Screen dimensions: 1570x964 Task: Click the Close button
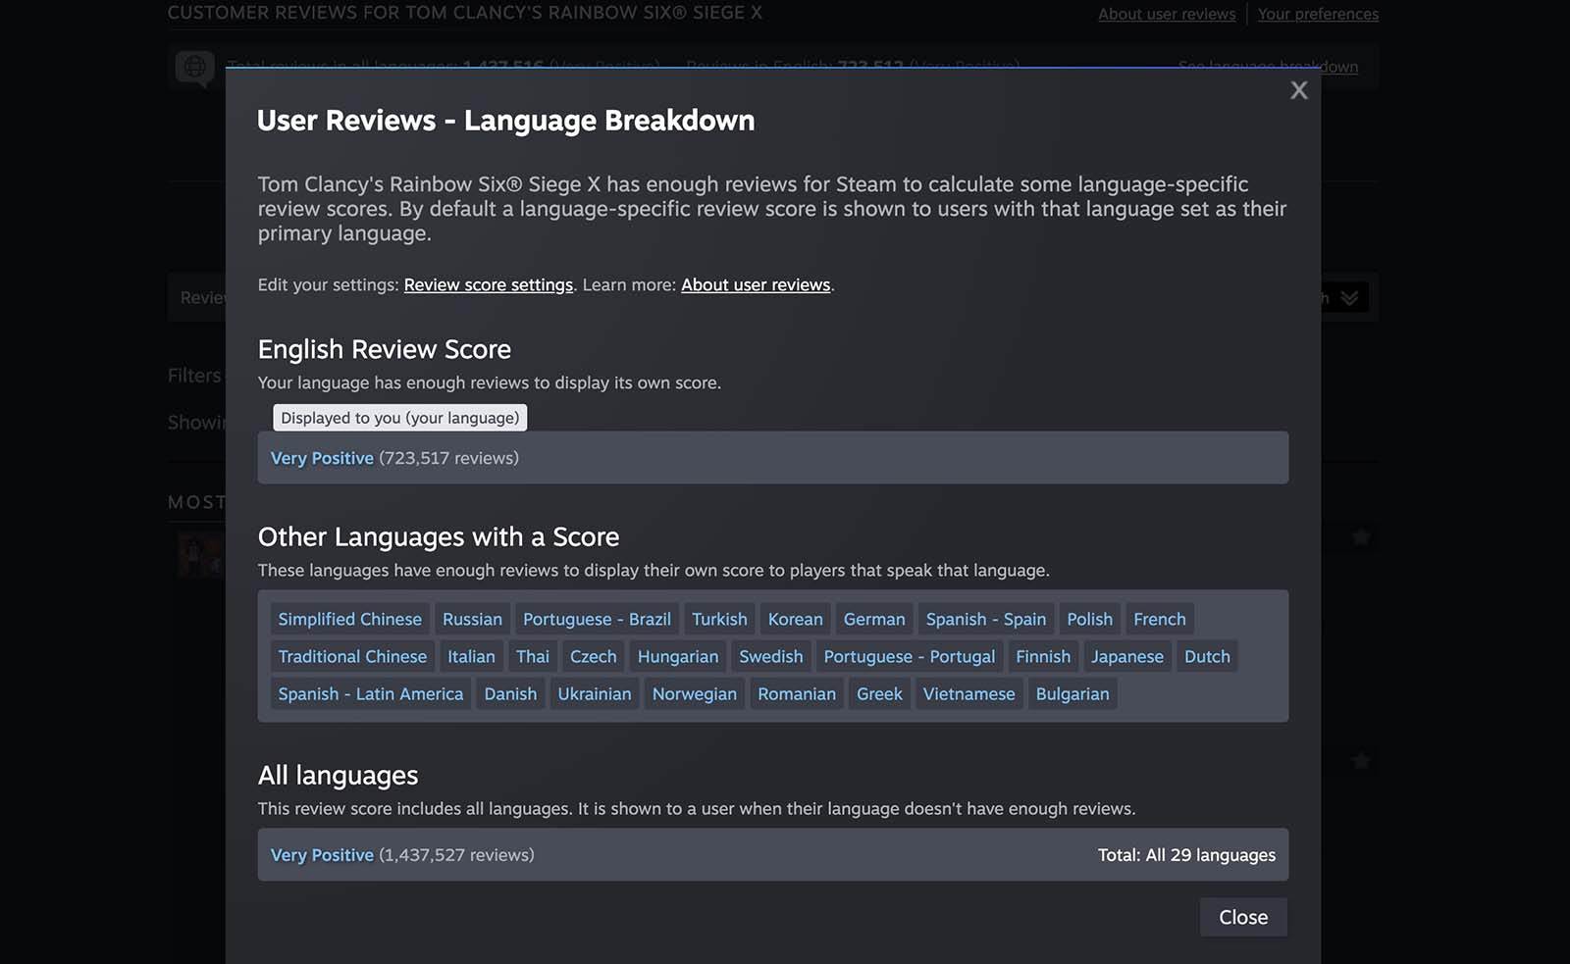point(1243,917)
